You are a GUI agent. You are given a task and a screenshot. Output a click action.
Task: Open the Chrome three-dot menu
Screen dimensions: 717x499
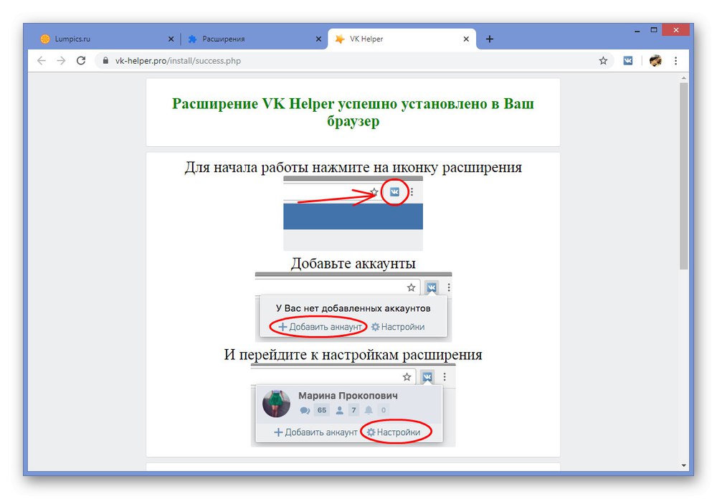(676, 60)
